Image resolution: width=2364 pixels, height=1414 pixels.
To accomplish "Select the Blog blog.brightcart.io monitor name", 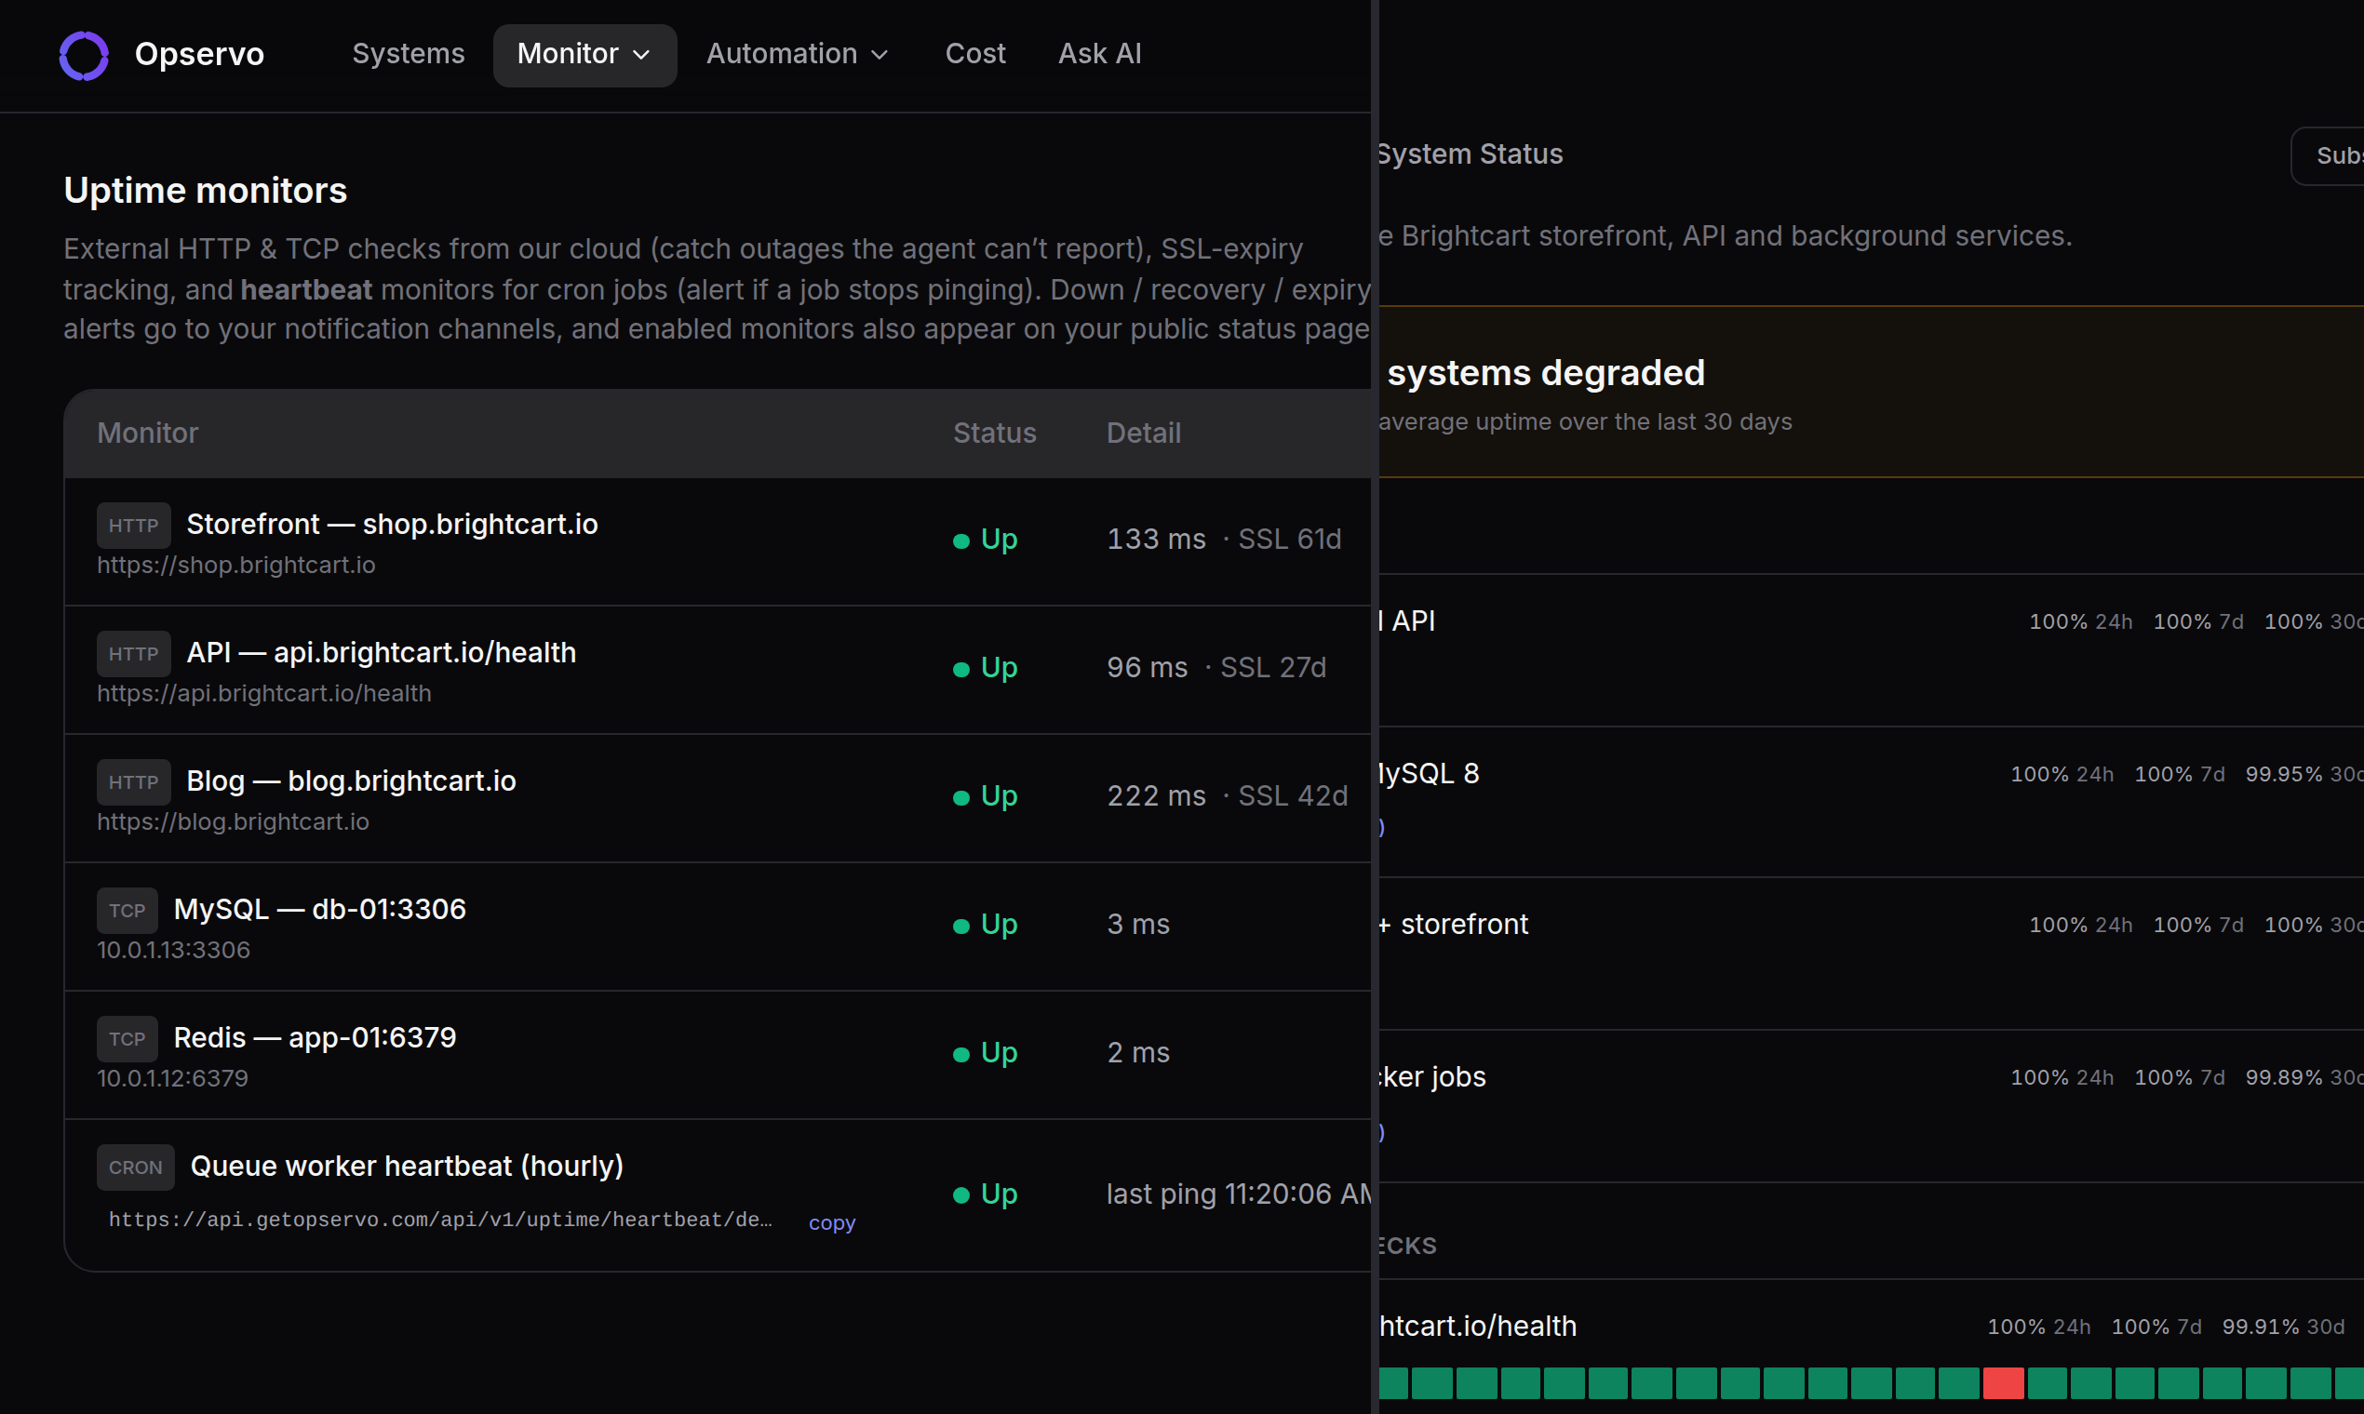I will coord(351,781).
